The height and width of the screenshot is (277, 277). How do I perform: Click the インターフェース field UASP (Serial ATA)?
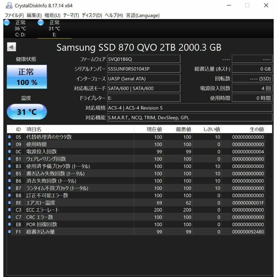click(144, 78)
